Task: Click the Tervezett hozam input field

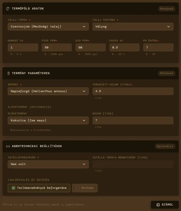Action: (x=133, y=91)
